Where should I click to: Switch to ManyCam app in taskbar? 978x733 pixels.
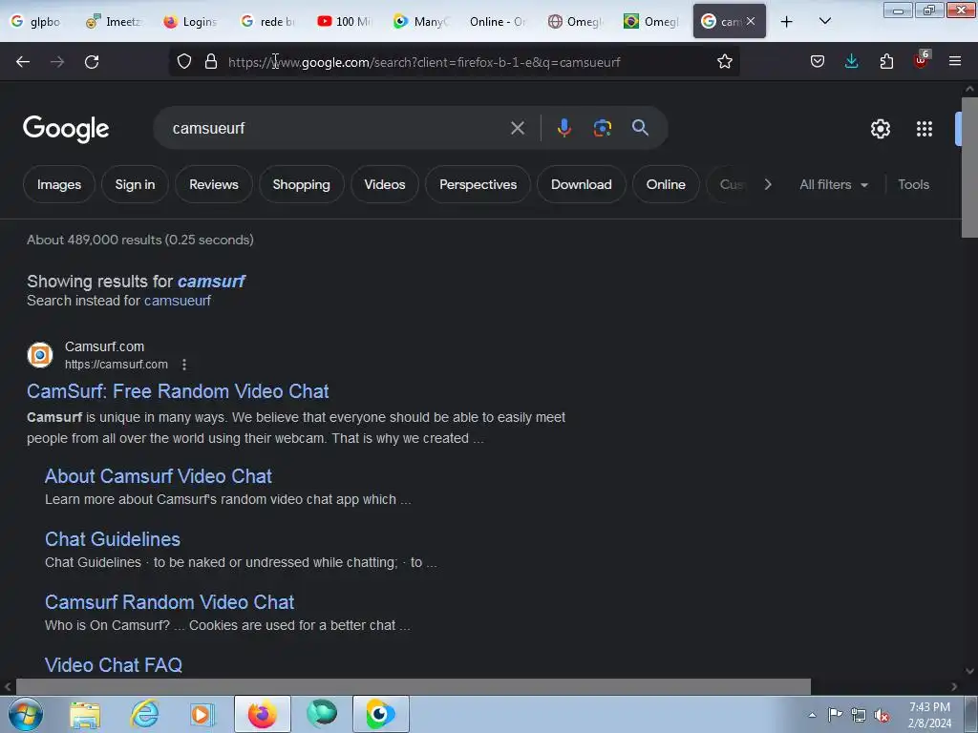(x=380, y=714)
